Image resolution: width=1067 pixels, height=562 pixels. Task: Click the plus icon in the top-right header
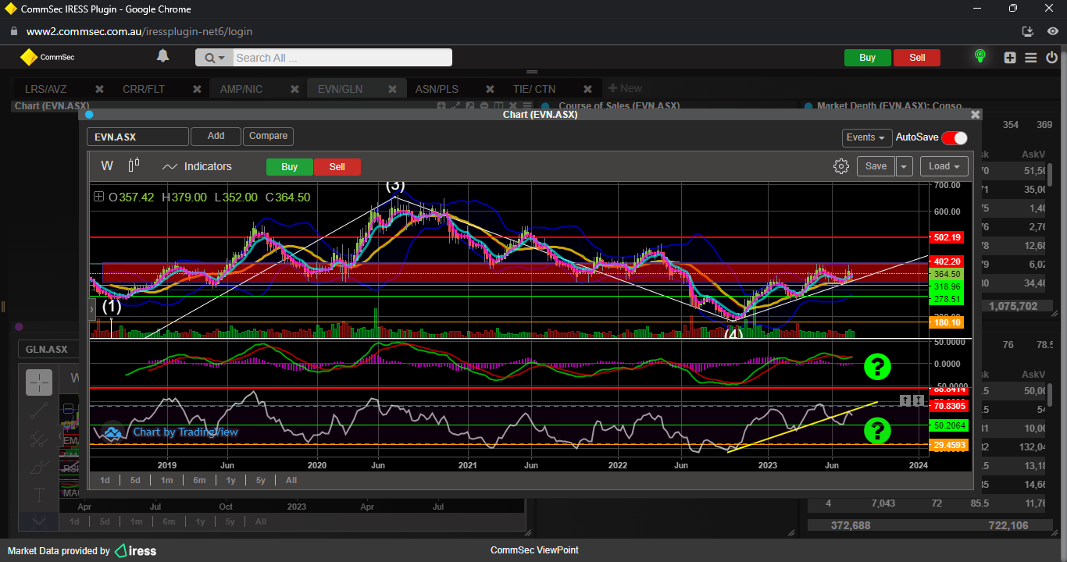coord(1010,58)
